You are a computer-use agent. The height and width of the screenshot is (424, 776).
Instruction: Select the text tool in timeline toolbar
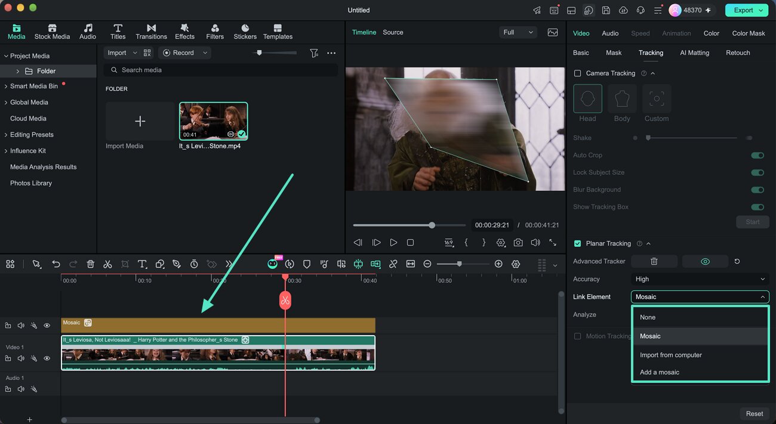[x=142, y=264]
